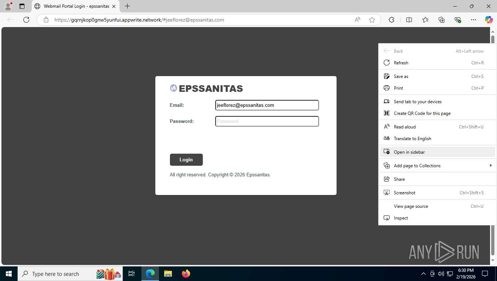Select Back in context menu
Image resolution: width=497 pixels, height=281 pixels.
pos(437,51)
